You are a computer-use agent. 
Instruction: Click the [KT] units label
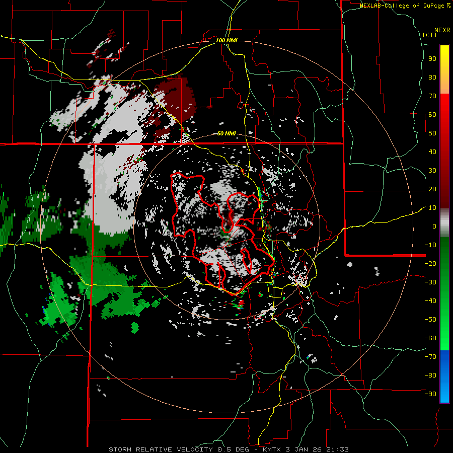(430, 35)
